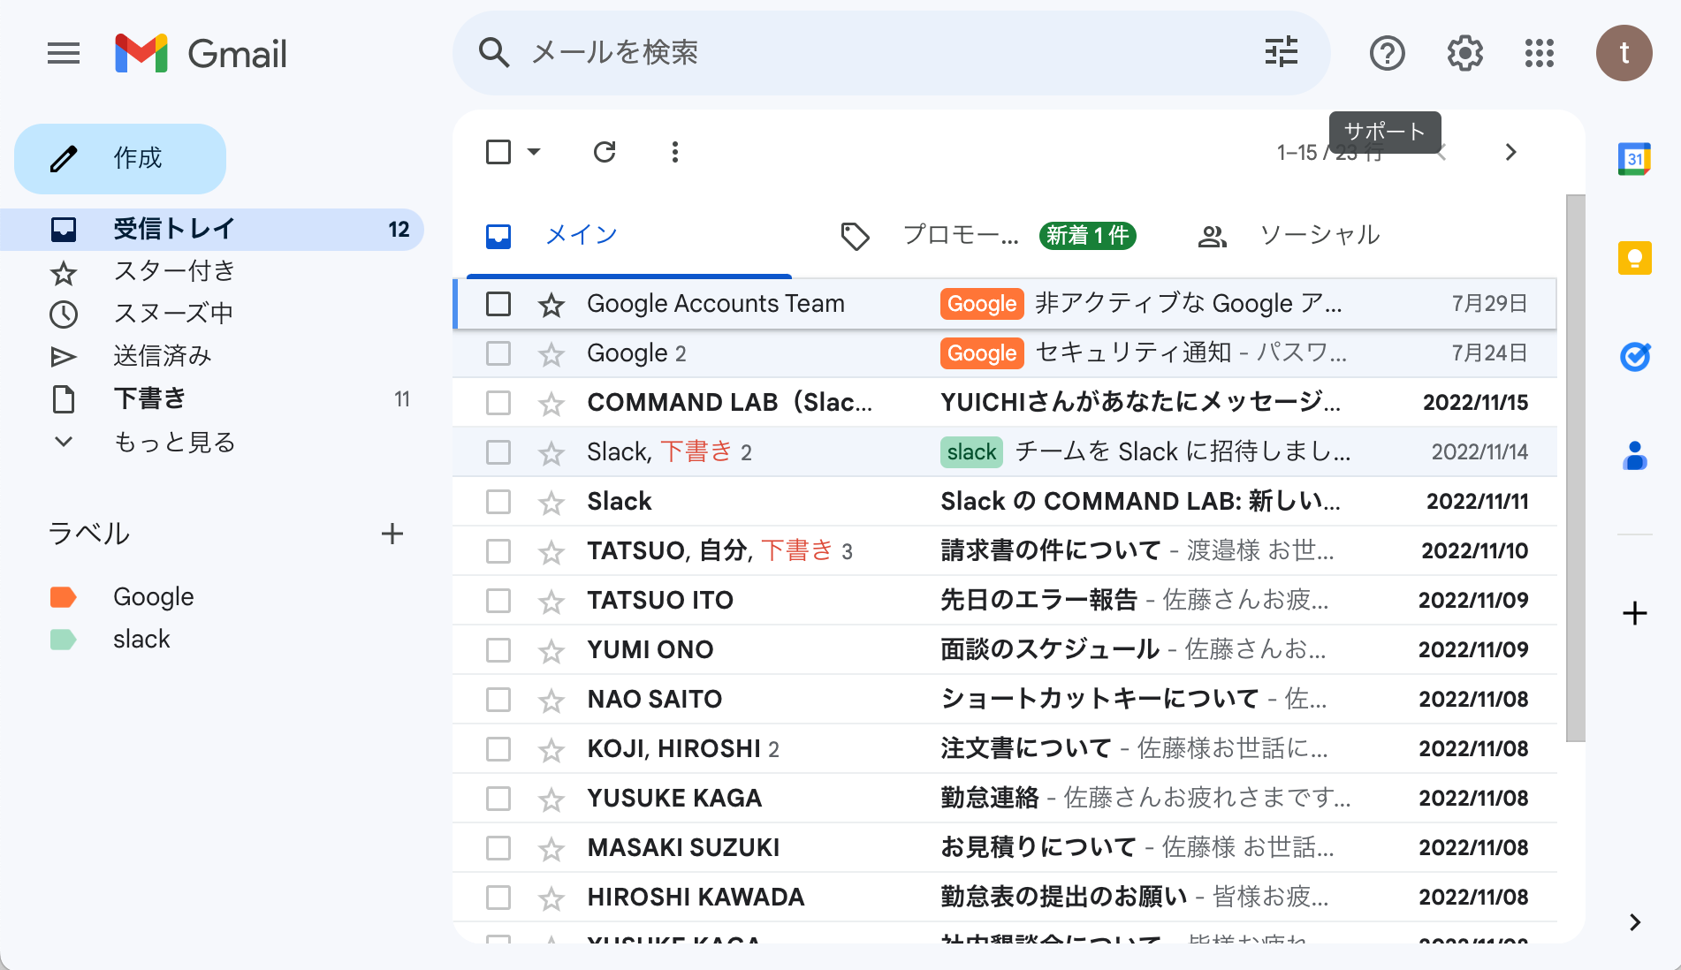This screenshot has width=1681, height=970.
Task: Check the Google 2 email checkbox
Action: pyautogui.click(x=498, y=353)
